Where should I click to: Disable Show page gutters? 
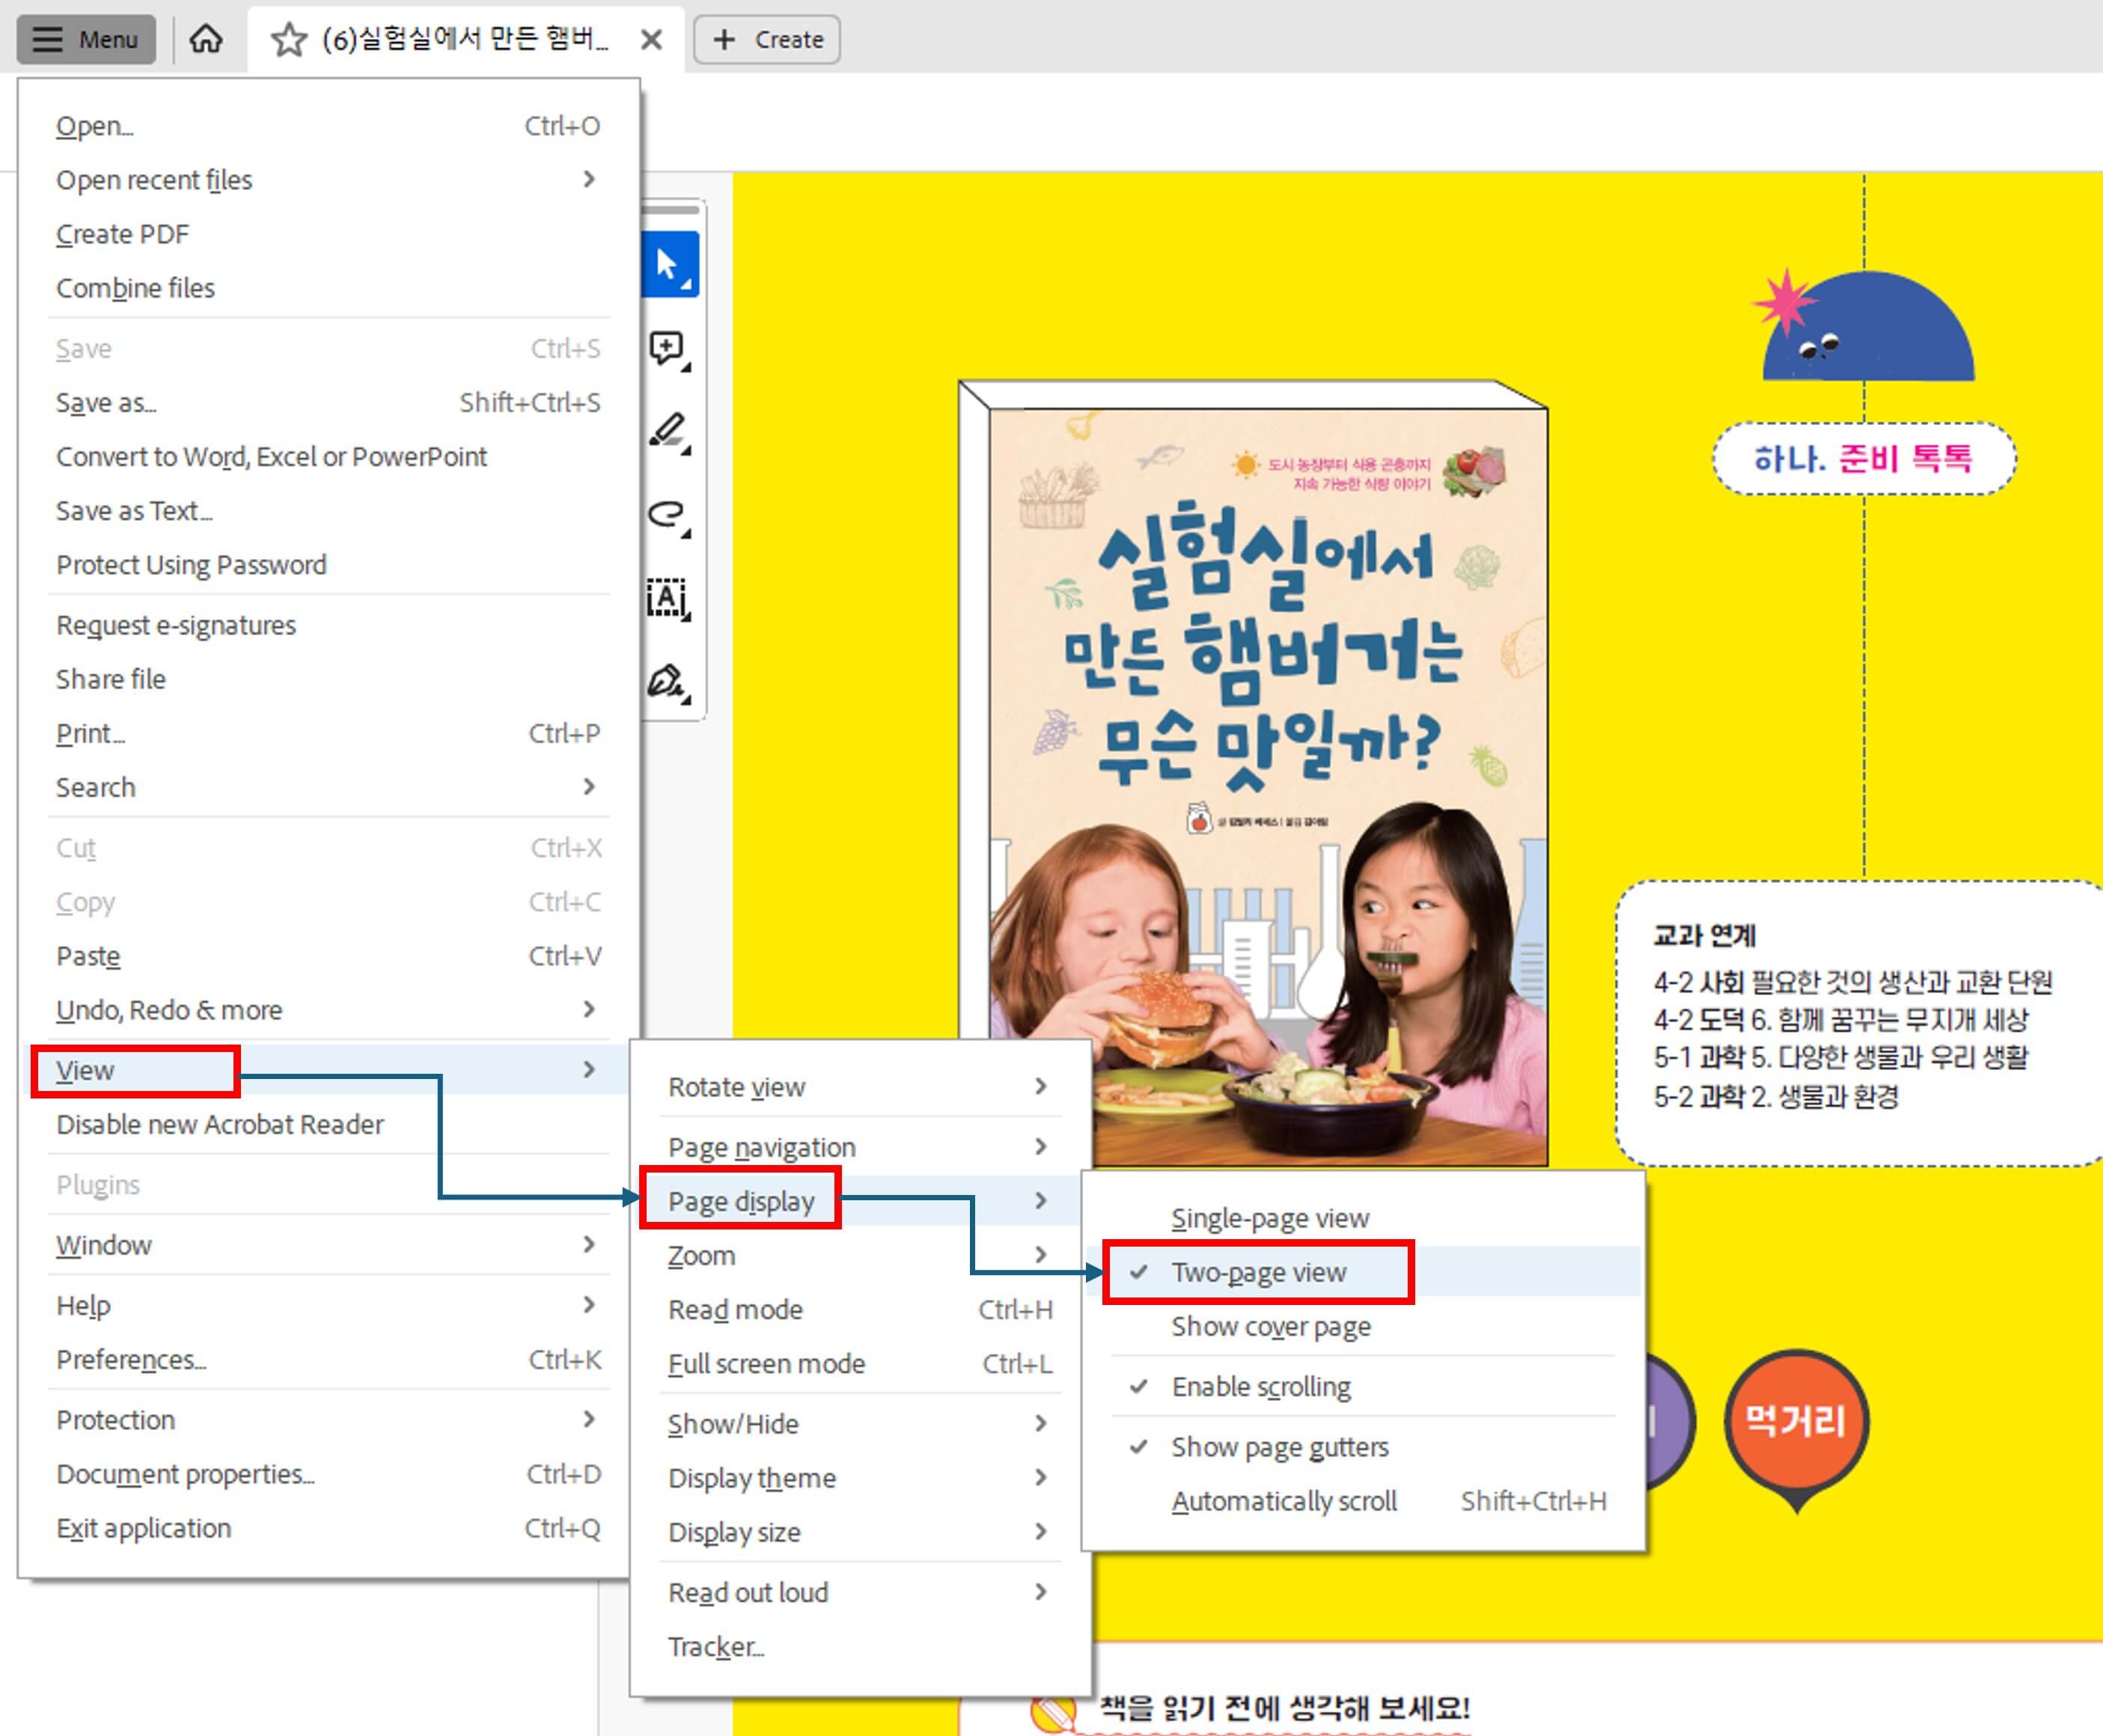(1280, 1447)
